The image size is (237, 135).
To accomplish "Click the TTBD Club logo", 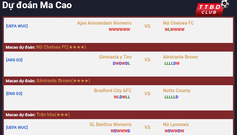I will pyautogui.click(x=212, y=8).
